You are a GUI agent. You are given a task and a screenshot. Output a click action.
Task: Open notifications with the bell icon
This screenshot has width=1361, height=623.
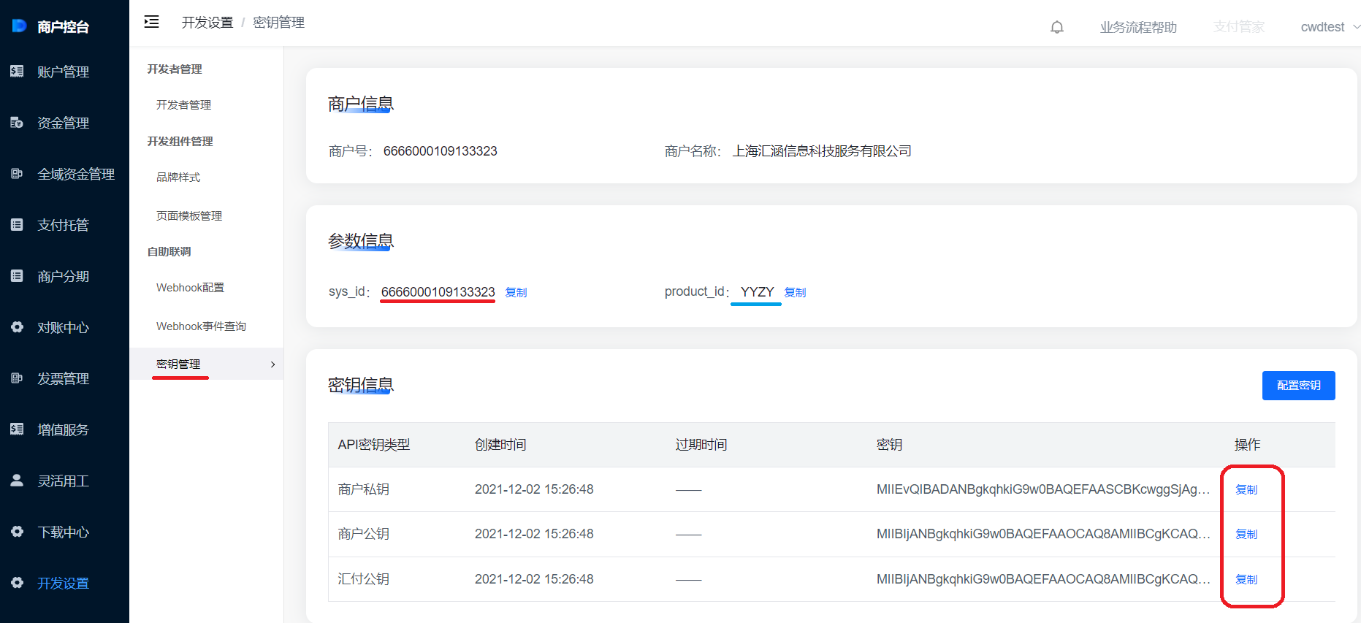coord(1057,28)
